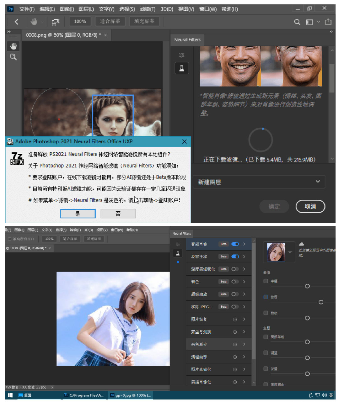The width and height of the screenshot is (339, 402).
Task: Click the 取消 button
Action: tap(310, 206)
